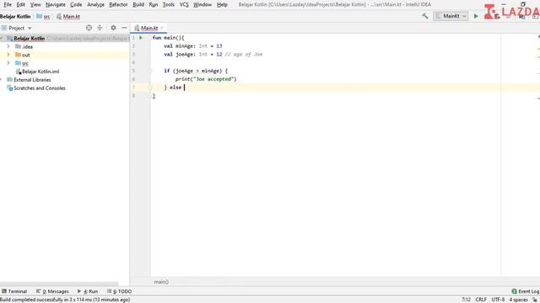Hide the Project panel with minus icon
This screenshot has width=540, height=303.
[x=124, y=28]
